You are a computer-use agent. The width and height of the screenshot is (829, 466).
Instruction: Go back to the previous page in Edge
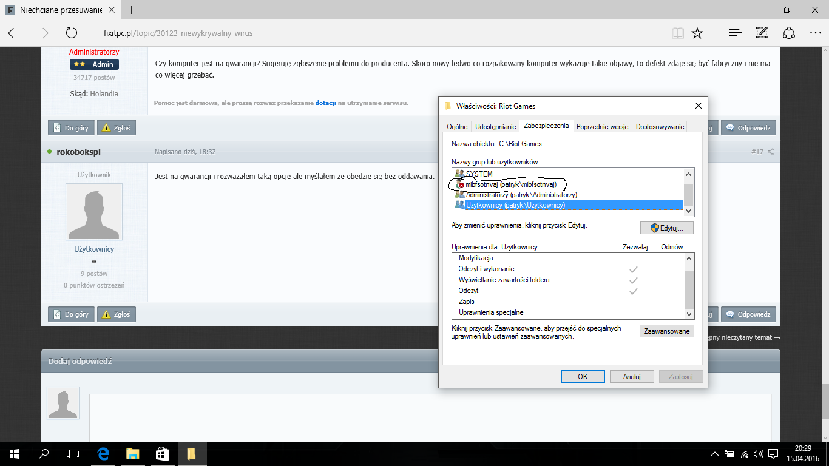[x=13, y=33]
